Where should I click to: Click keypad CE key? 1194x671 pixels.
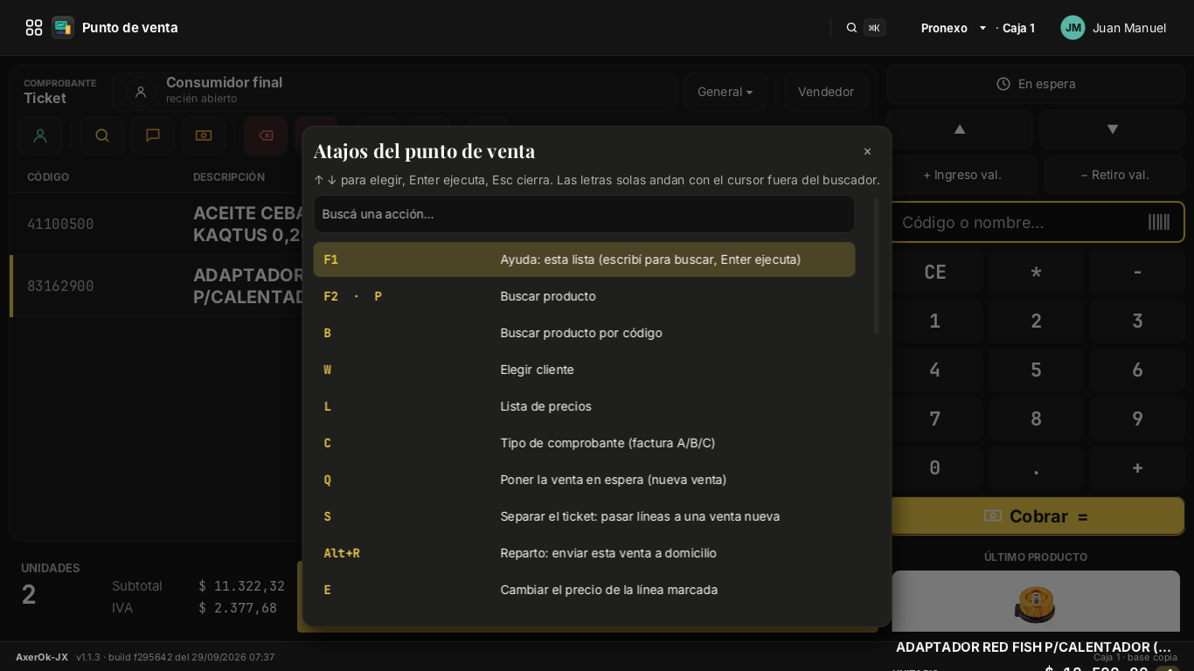(x=935, y=272)
